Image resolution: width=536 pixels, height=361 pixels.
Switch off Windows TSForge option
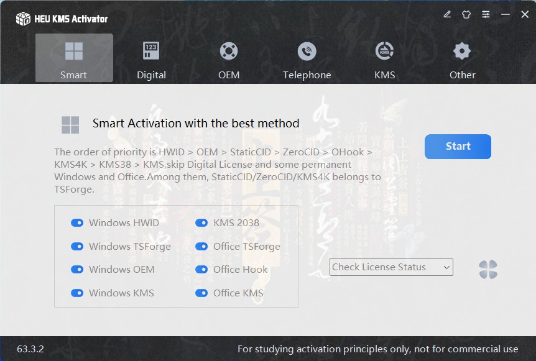click(77, 247)
